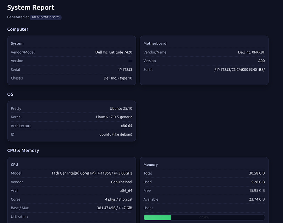Click the memory free value 15.95 GiB
The image size is (283, 223).
coord(257,190)
